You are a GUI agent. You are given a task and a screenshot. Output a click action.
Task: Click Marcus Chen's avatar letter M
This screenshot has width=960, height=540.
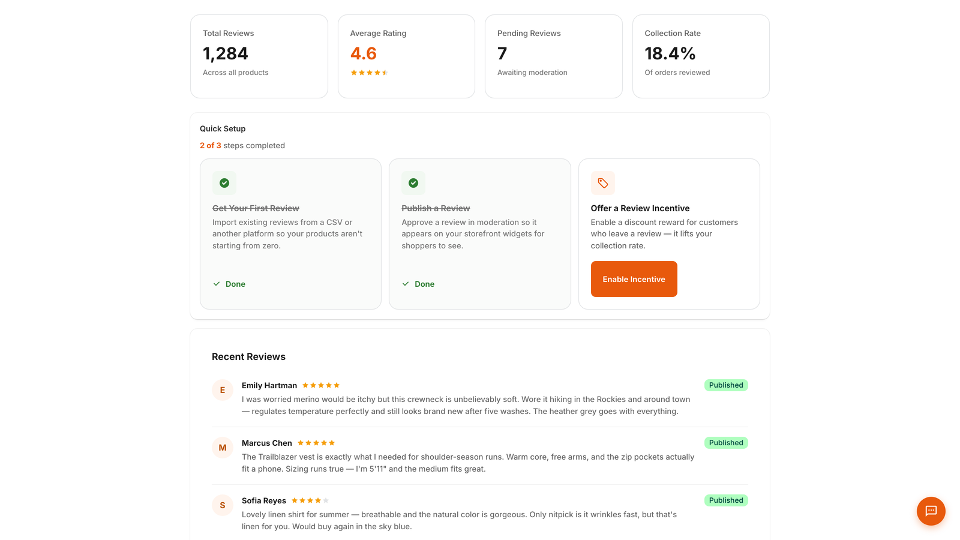tap(223, 448)
